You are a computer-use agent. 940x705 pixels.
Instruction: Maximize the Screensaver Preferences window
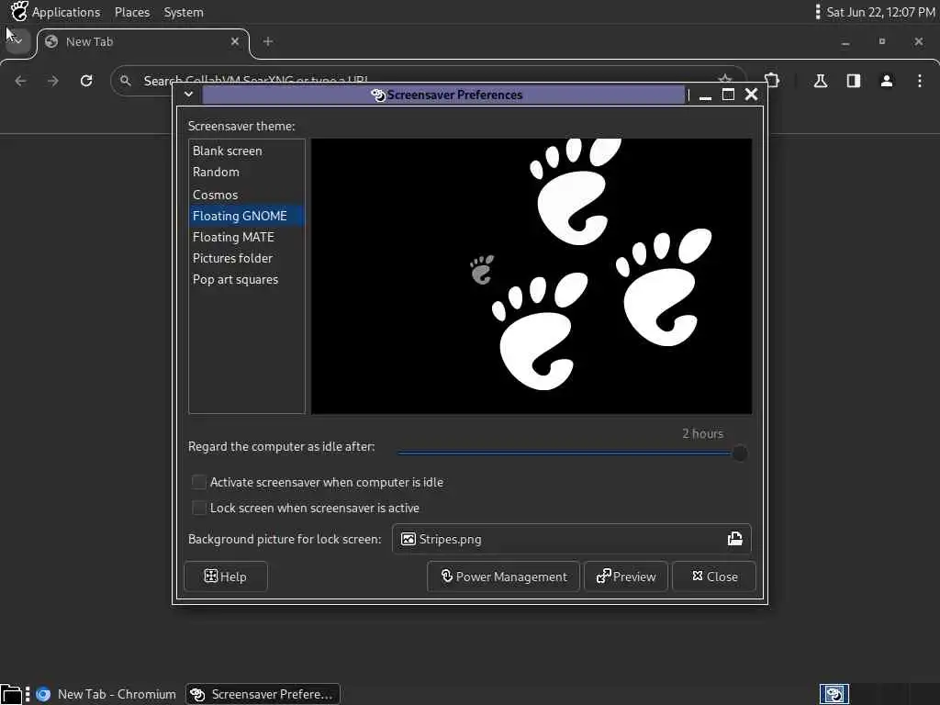[728, 95]
